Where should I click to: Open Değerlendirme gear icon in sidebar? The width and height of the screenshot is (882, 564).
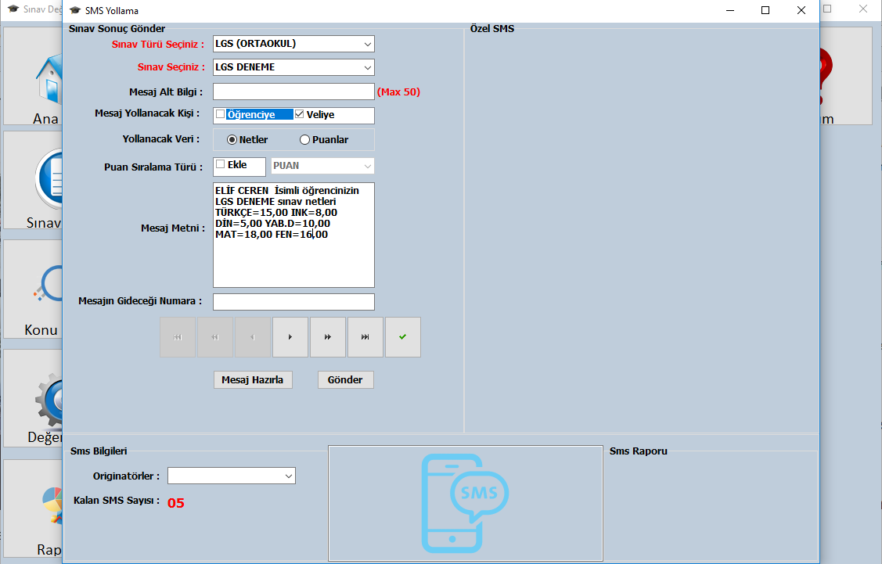tap(49, 400)
